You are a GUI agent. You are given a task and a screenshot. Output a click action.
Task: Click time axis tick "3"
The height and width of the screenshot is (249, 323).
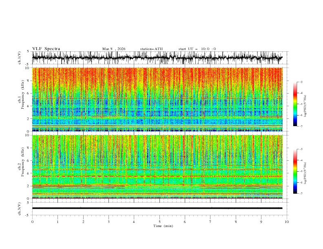[x=108, y=222]
